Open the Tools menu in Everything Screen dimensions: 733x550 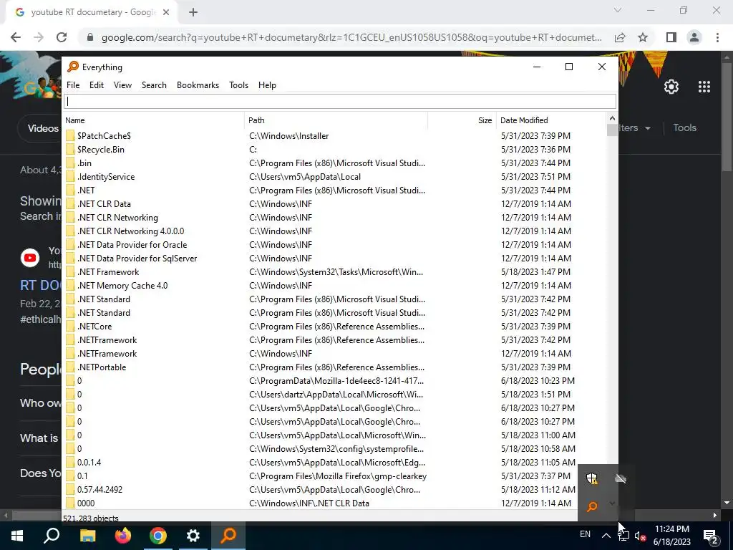238,85
